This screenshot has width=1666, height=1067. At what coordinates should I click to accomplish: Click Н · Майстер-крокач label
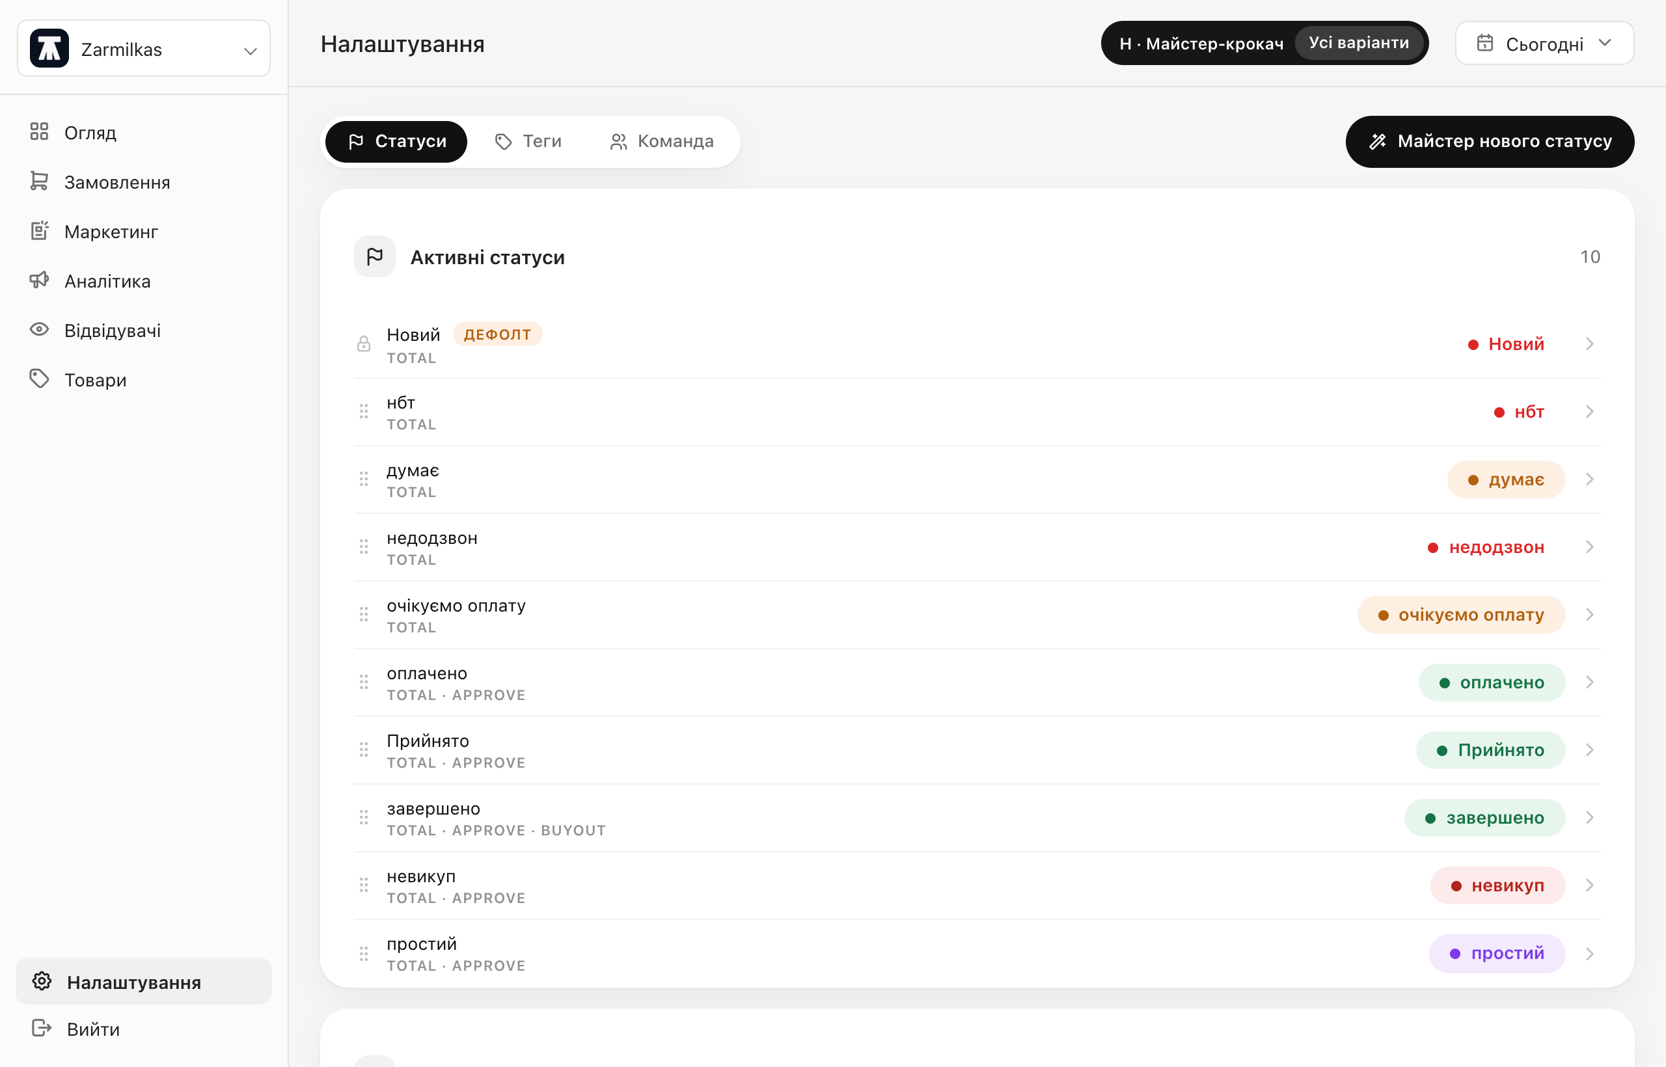pyautogui.click(x=1202, y=44)
